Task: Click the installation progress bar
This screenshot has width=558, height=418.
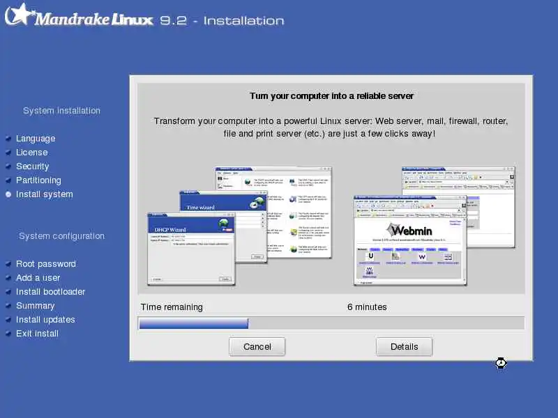Action: (331, 323)
